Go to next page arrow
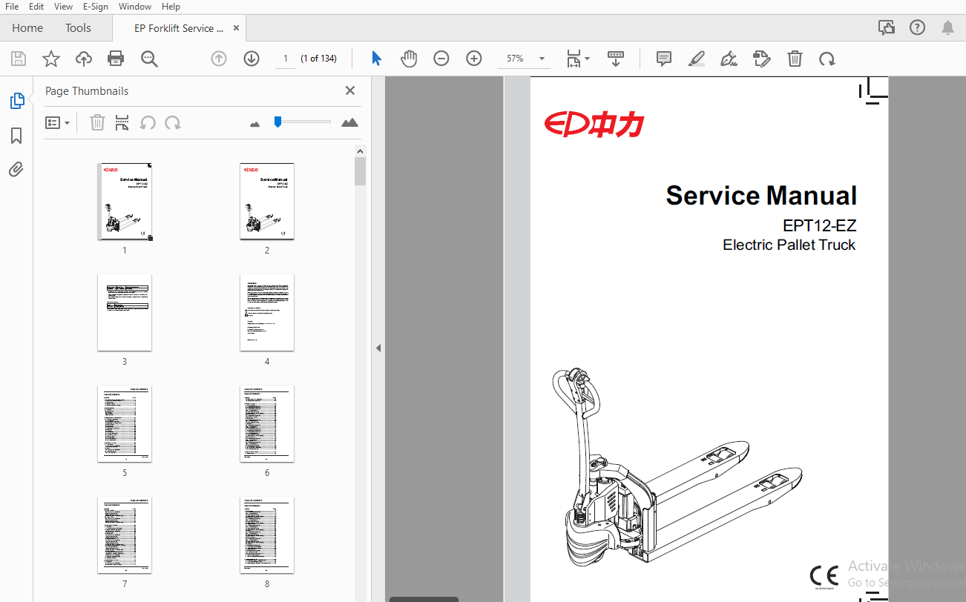This screenshot has width=966, height=602. pos(252,59)
